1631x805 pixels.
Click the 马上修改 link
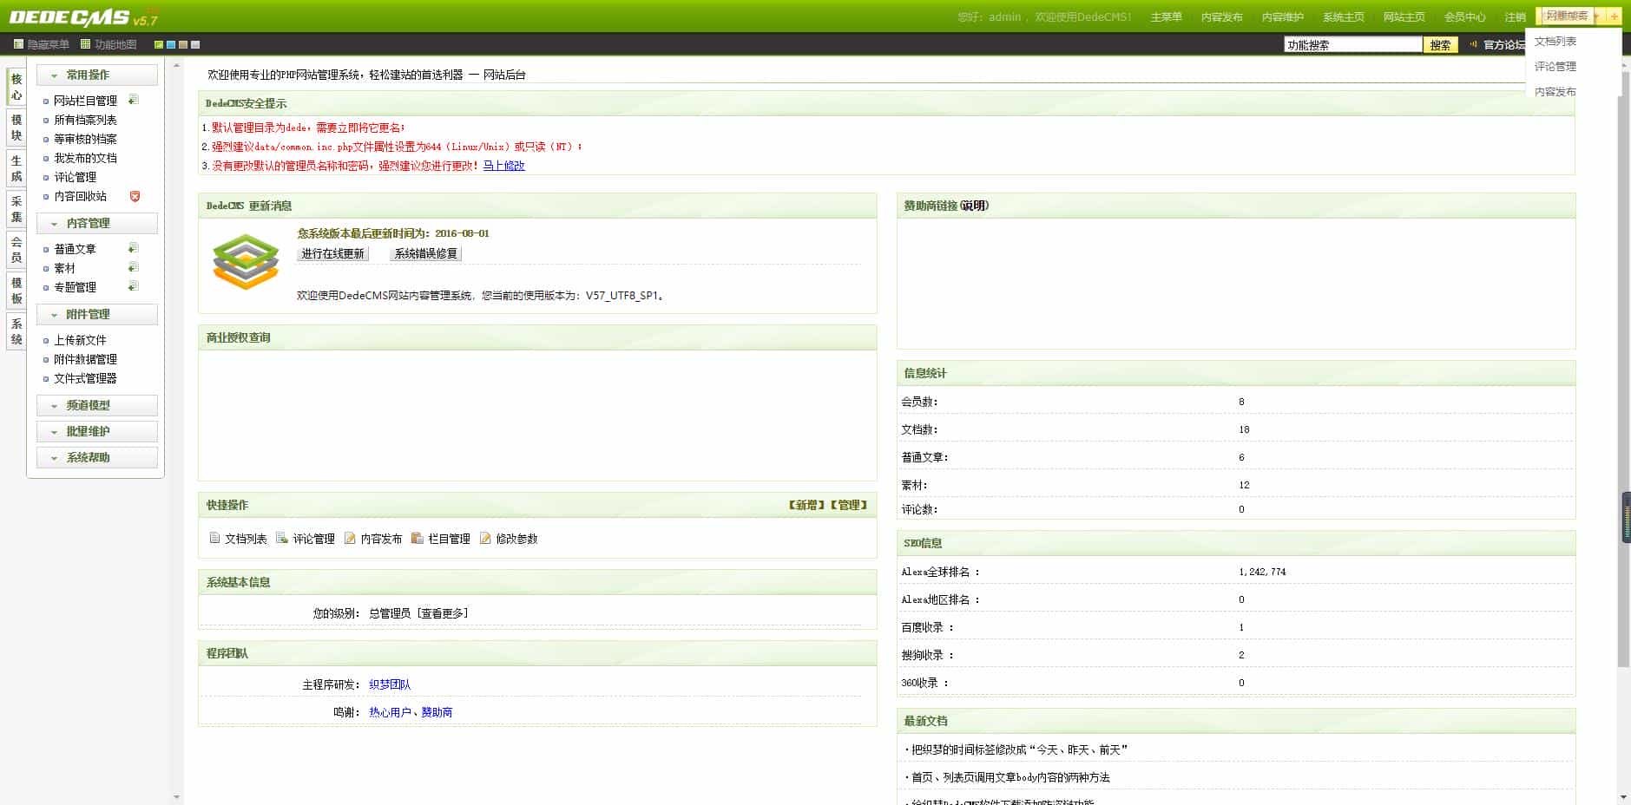[x=503, y=166]
